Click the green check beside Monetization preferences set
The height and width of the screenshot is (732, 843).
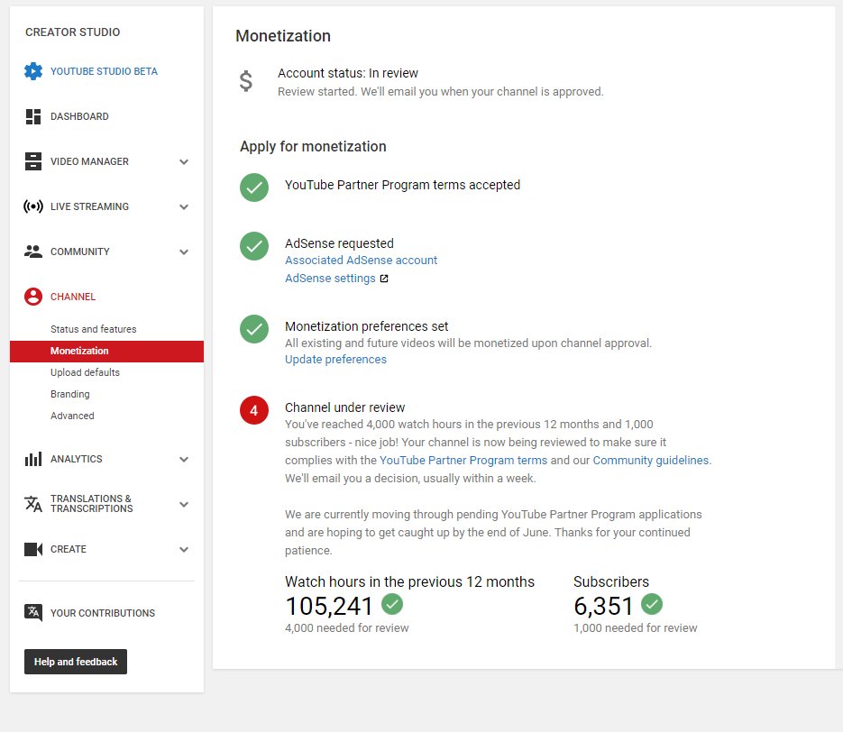pos(254,329)
